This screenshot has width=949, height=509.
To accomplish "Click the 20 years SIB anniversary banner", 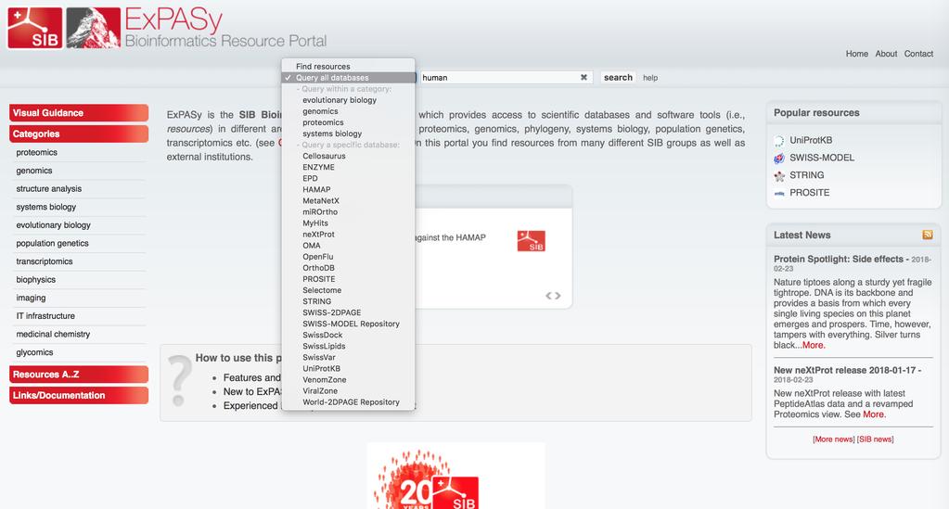I will click(455, 476).
